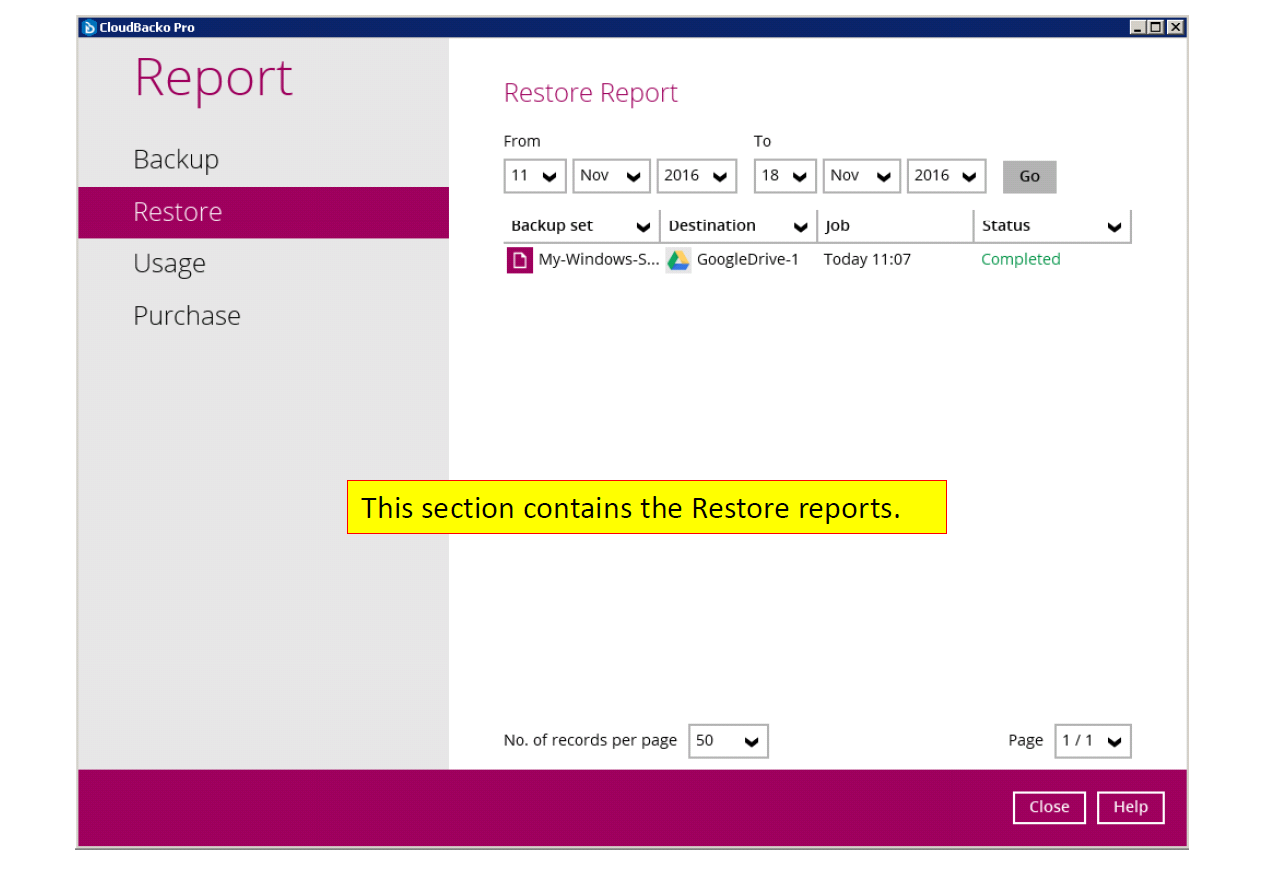Maximize the CloudBacko Pro window

click(x=1156, y=27)
